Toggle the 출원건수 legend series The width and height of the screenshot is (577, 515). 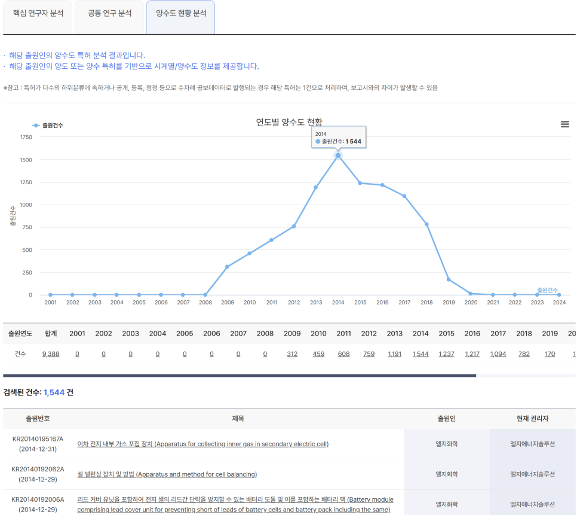click(48, 125)
